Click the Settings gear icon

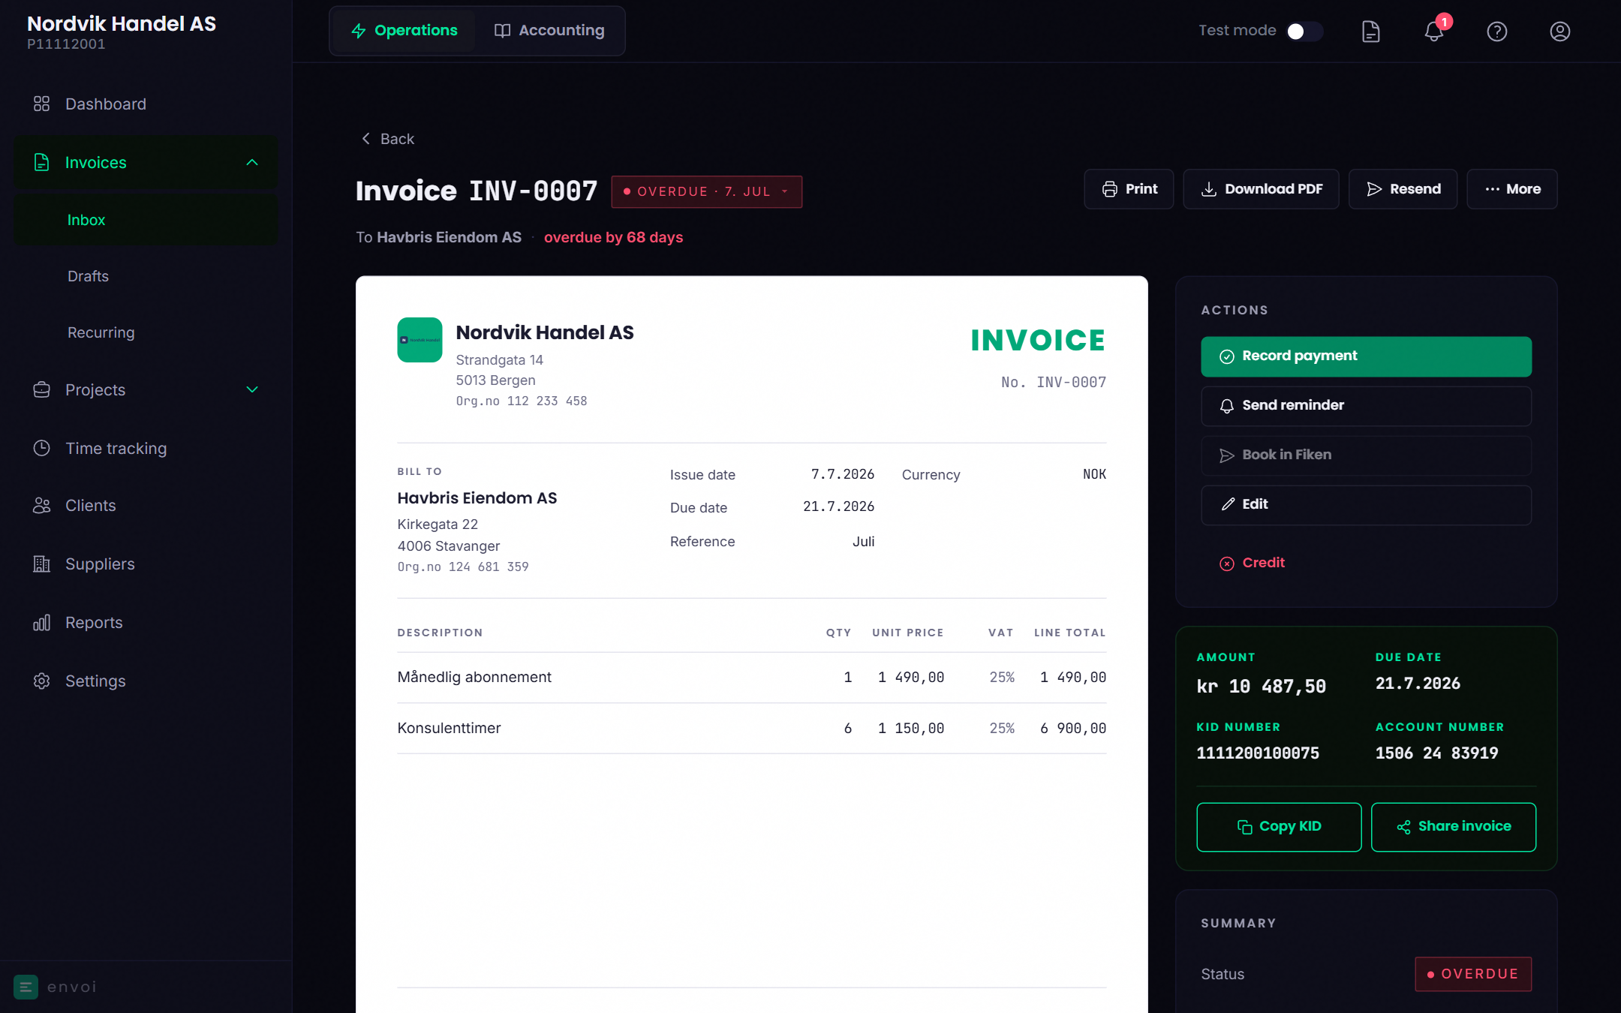41,681
